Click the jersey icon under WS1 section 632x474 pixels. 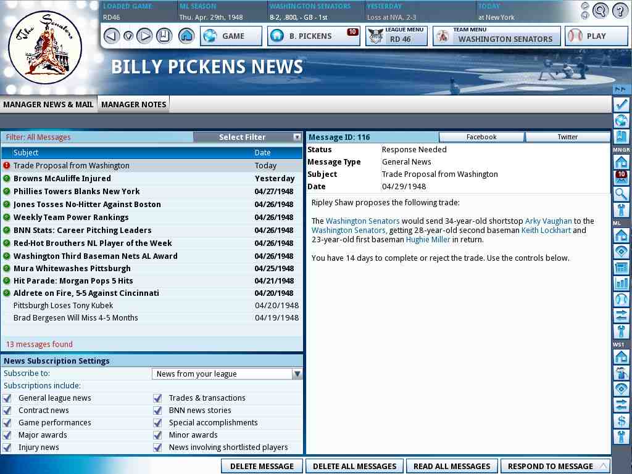[621, 438]
